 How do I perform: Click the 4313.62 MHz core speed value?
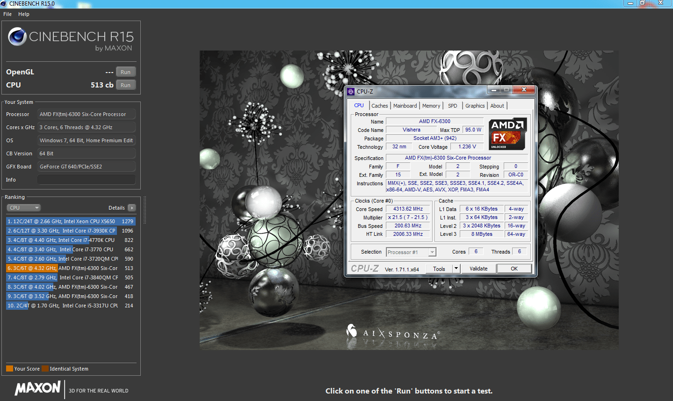pos(408,209)
